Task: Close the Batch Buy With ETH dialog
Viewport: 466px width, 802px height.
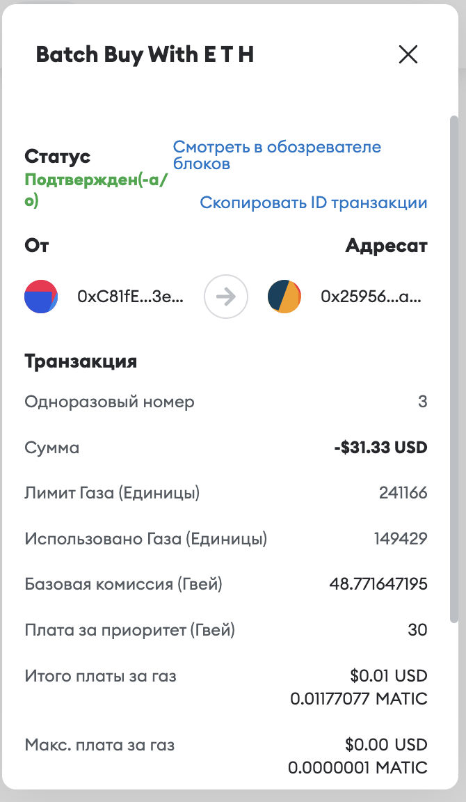Action: coord(408,54)
